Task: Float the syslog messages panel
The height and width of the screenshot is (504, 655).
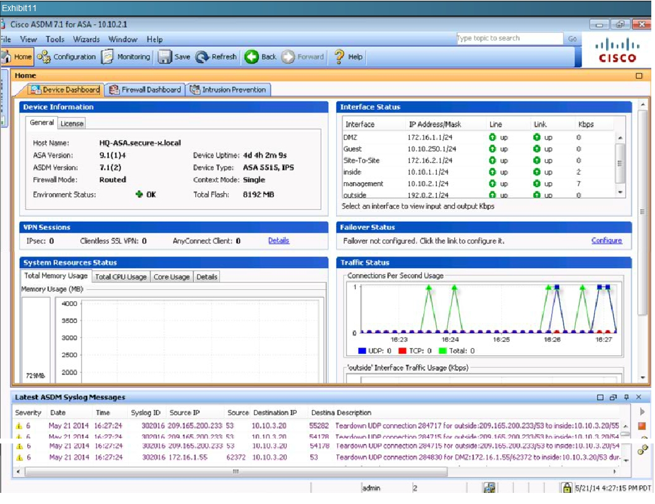Action: pos(613,397)
